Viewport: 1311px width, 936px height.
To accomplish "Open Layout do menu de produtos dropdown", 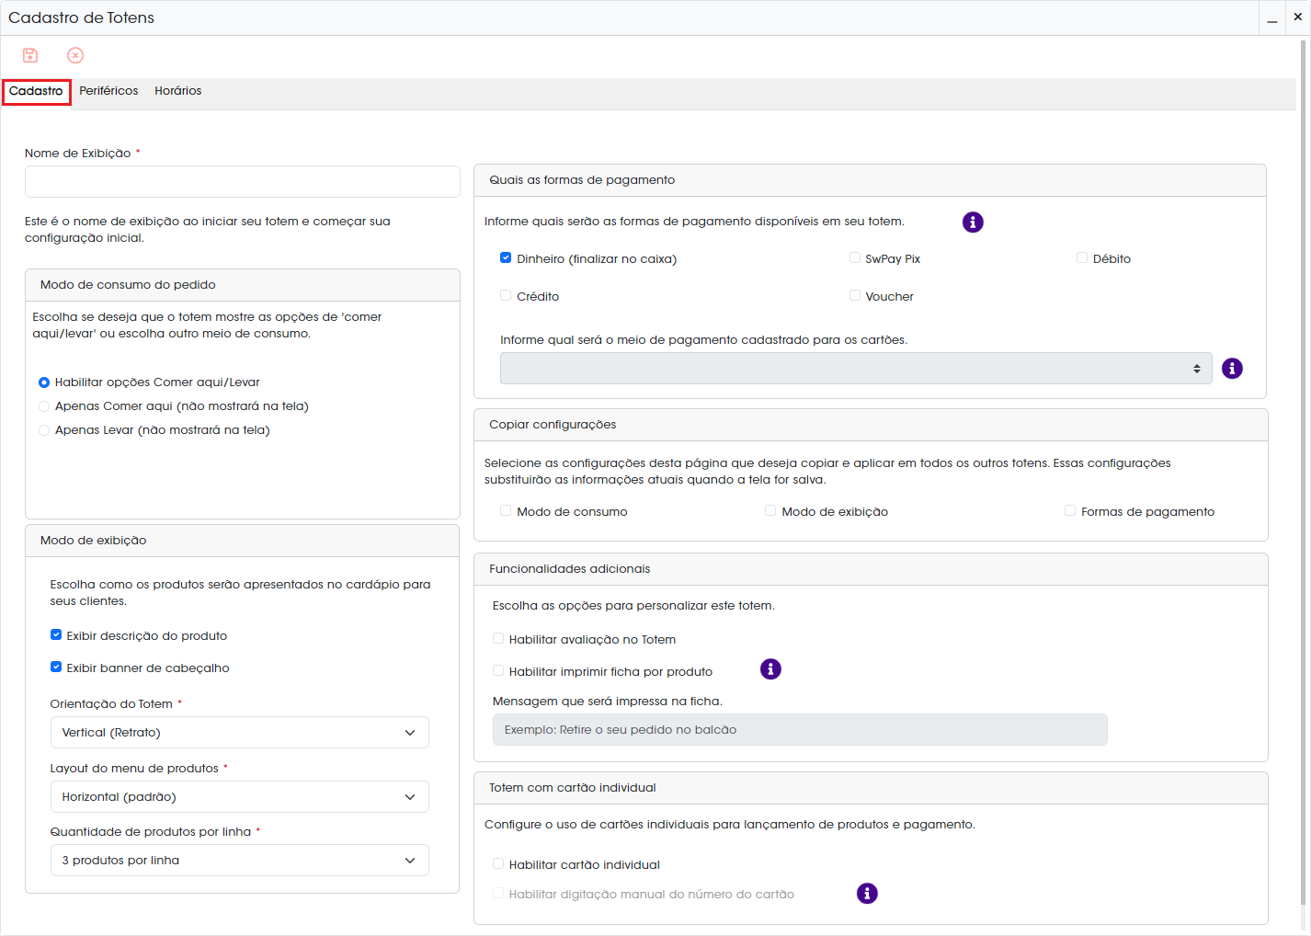I will (x=240, y=797).
